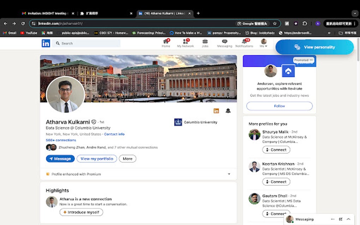
Task: Open the Gmail bookmark
Action: point(10,33)
